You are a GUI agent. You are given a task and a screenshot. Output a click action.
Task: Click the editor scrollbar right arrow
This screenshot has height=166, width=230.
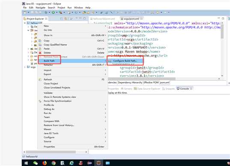point(219,79)
